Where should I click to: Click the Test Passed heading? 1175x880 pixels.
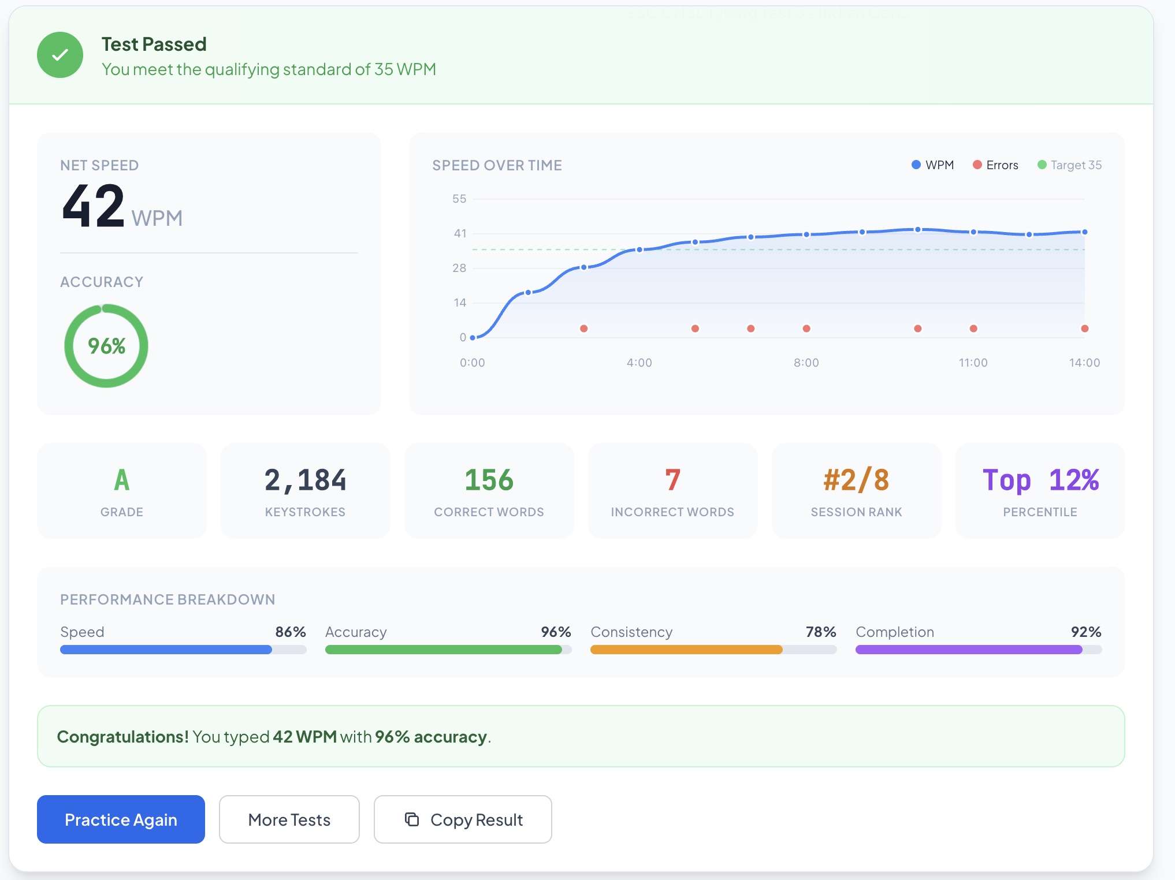[154, 44]
